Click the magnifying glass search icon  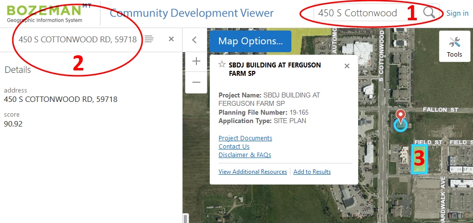[429, 13]
